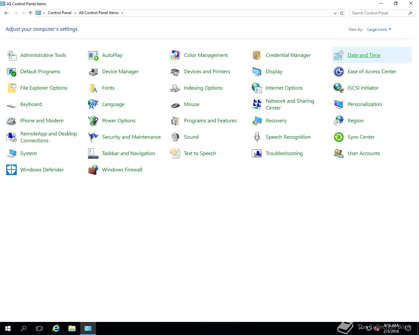Open the iSCSI Initiator icon
Screen dimensions: 419x335
339,88
